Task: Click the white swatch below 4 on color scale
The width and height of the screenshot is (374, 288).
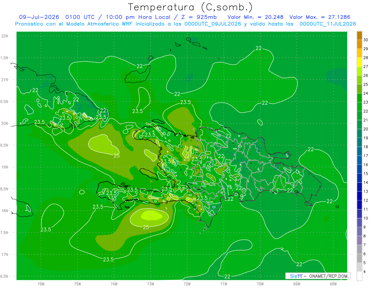Action: coord(359,276)
